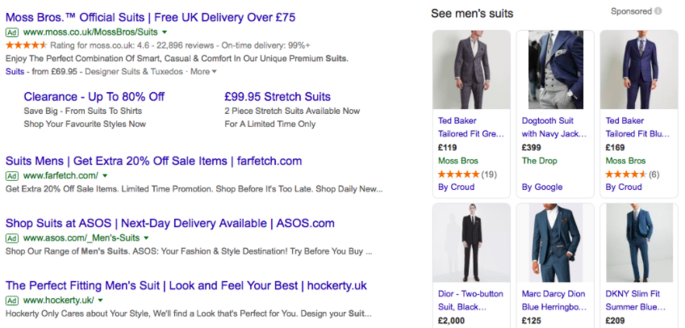
Task: Open Shop Suits at ASOS ad title
Action: tap(170, 223)
